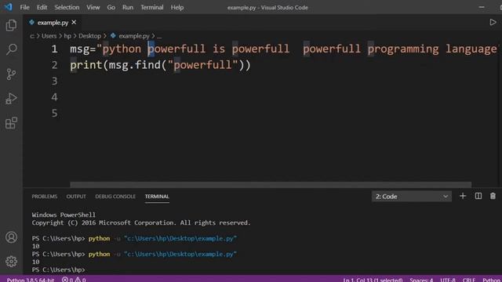The height and width of the screenshot is (282, 502).
Task: Open the Explorer view in activity bar
Action: (11, 26)
